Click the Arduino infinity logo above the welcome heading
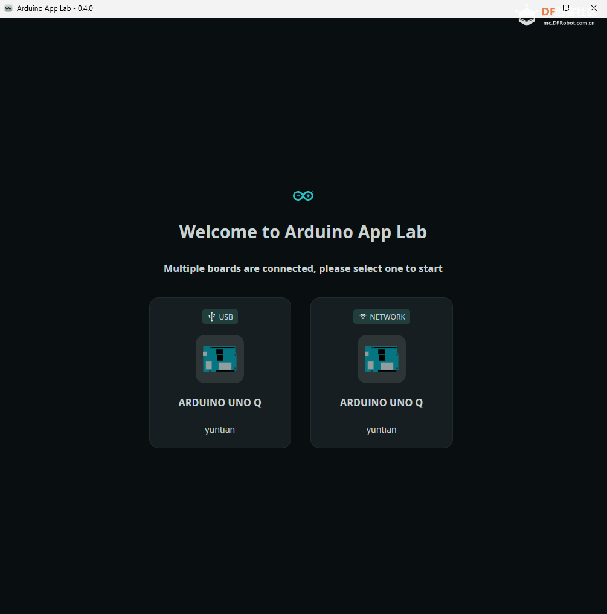Viewport: 607px width, 614px height. click(303, 195)
